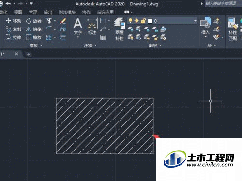The height and width of the screenshot is (181, 242).
Task: Select the Stretch (拉伸) tool
Action: click(x=14, y=37)
